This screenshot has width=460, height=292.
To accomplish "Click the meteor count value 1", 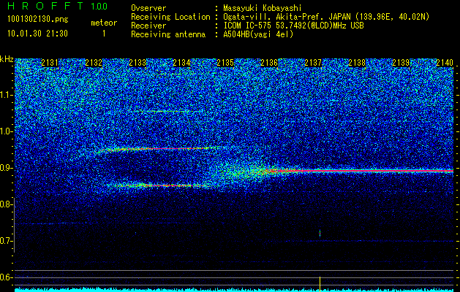I will pyautogui.click(x=104, y=34).
